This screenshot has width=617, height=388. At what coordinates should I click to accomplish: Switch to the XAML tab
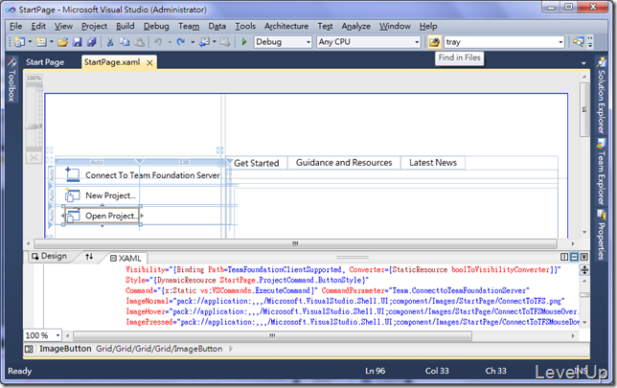tap(126, 258)
